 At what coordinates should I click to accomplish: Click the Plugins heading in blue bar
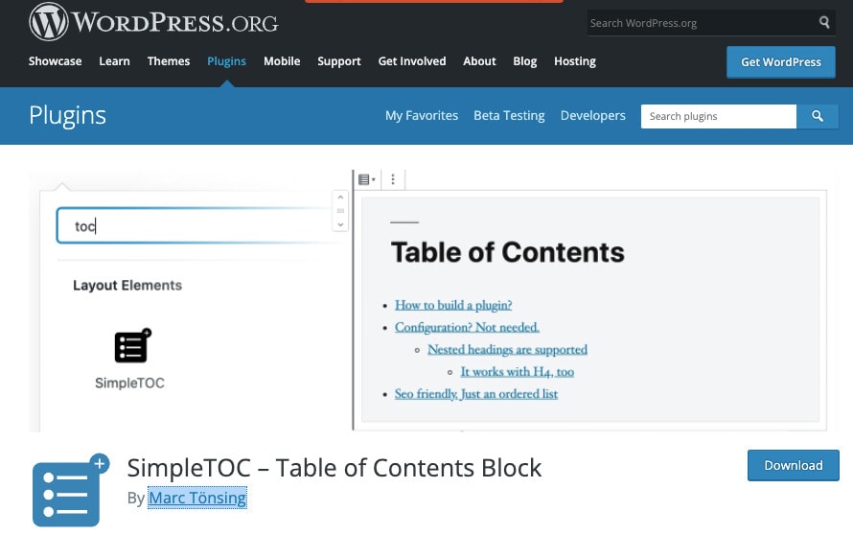click(x=67, y=115)
